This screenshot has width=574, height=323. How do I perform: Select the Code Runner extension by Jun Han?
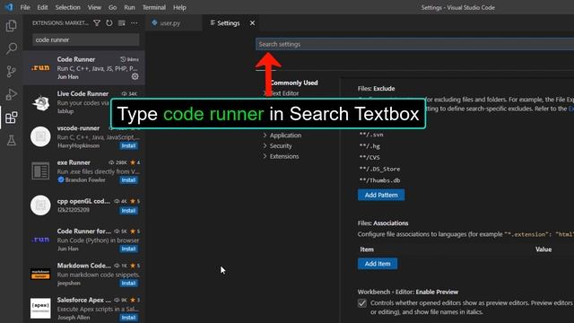point(83,68)
